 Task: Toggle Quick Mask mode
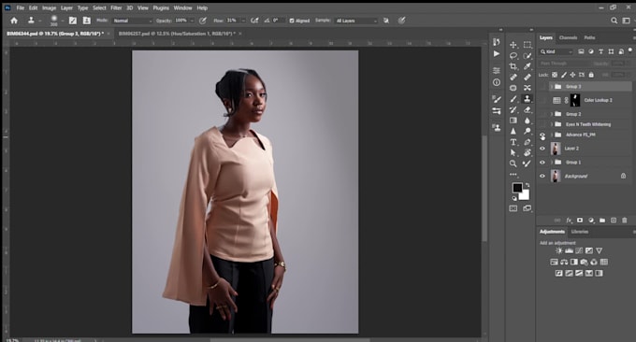tap(513, 208)
